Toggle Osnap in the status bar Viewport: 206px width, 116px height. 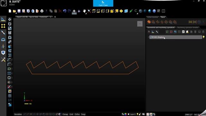pyautogui.click(x=65, y=114)
